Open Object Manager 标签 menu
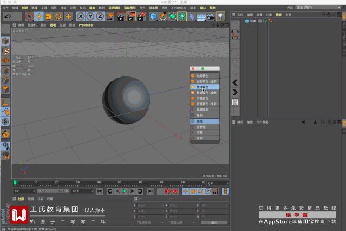Viewport: 346px width, 231px height. click(x=278, y=15)
